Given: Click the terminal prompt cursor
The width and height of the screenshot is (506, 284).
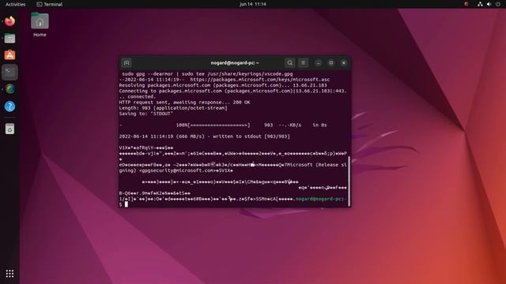Looking at the screenshot, I should [126, 204].
